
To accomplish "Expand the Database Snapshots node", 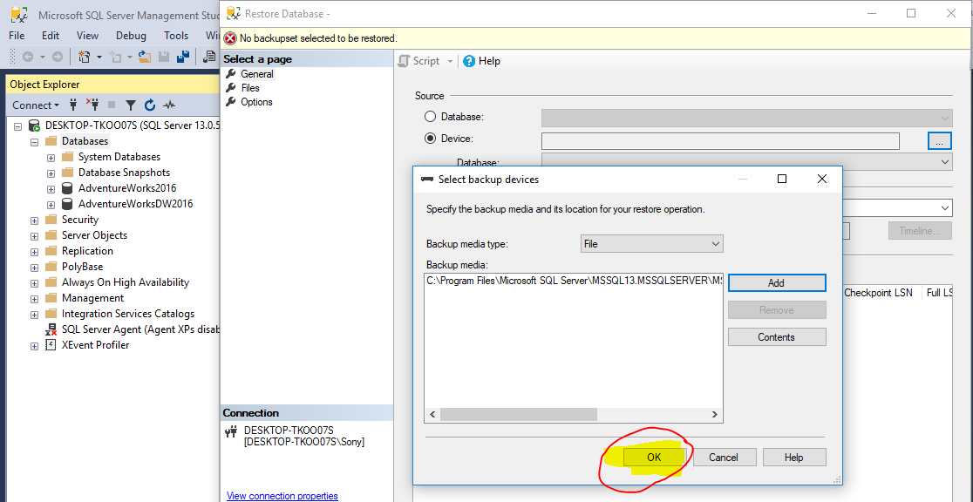I will pyautogui.click(x=51, y=173).
